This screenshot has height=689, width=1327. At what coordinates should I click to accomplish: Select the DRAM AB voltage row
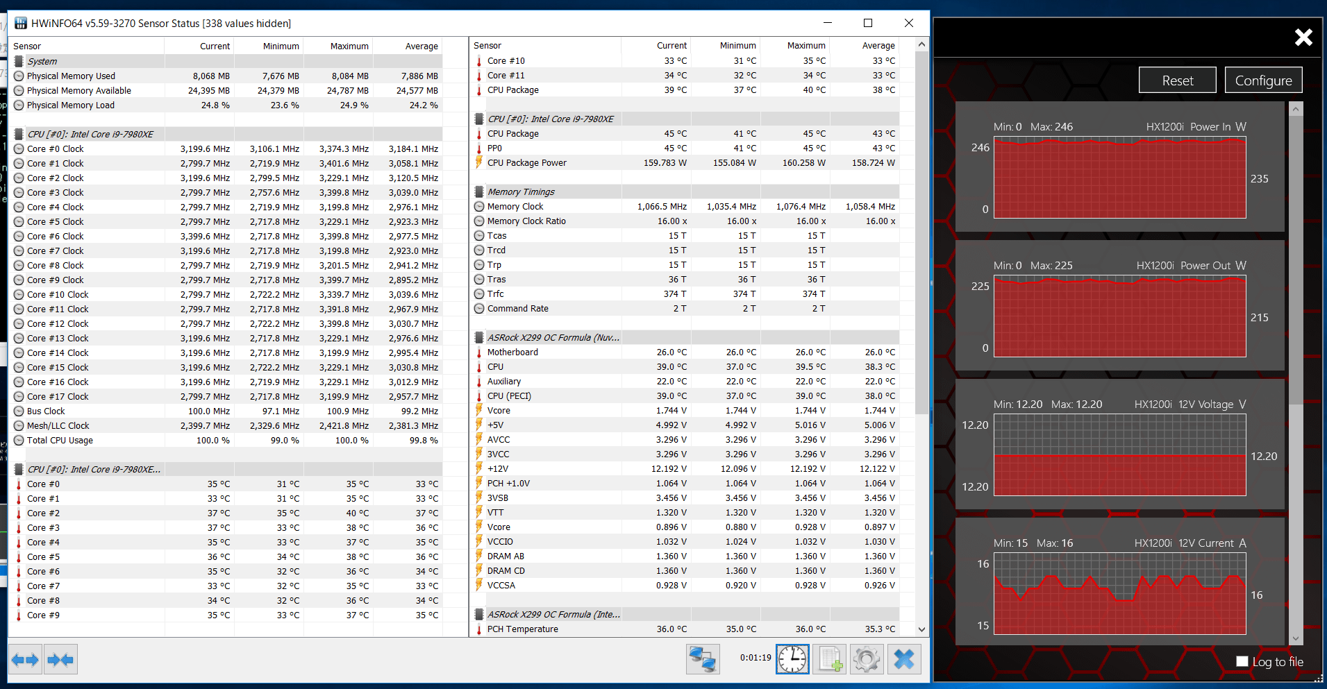click(685, 556)
